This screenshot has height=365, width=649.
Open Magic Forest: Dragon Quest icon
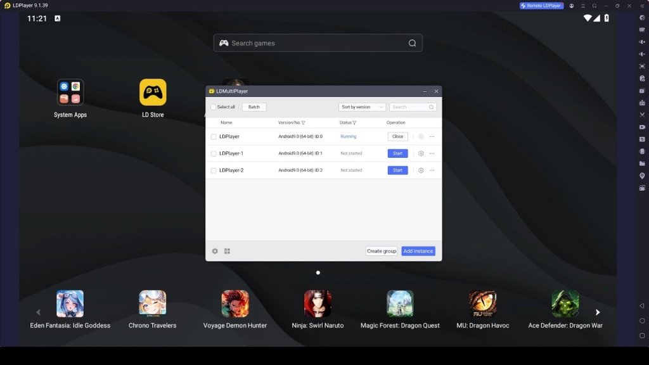[x=400, y=304]
